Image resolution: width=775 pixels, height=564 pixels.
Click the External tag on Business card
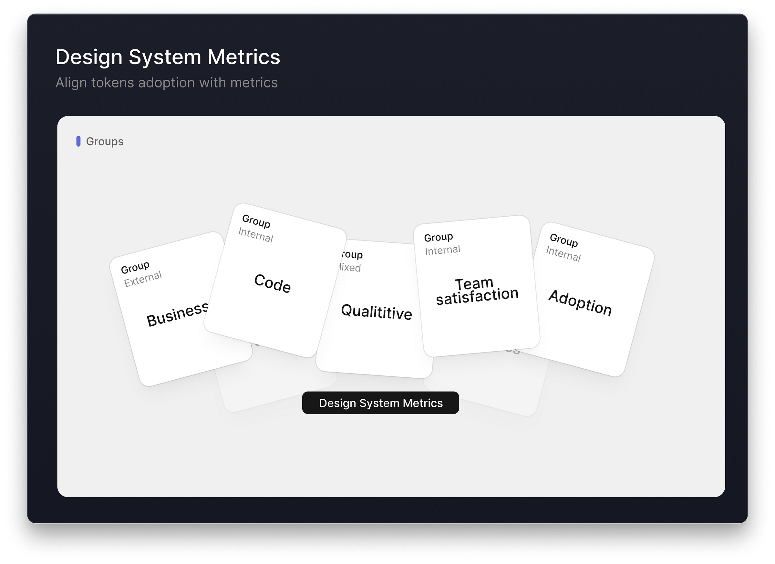(142, 279)
